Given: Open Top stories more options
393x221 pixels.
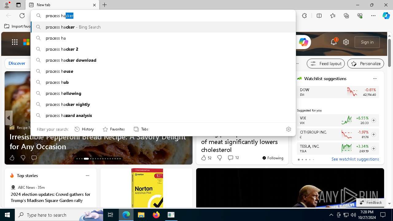Looking at the screenshot, I should [88, 176].
